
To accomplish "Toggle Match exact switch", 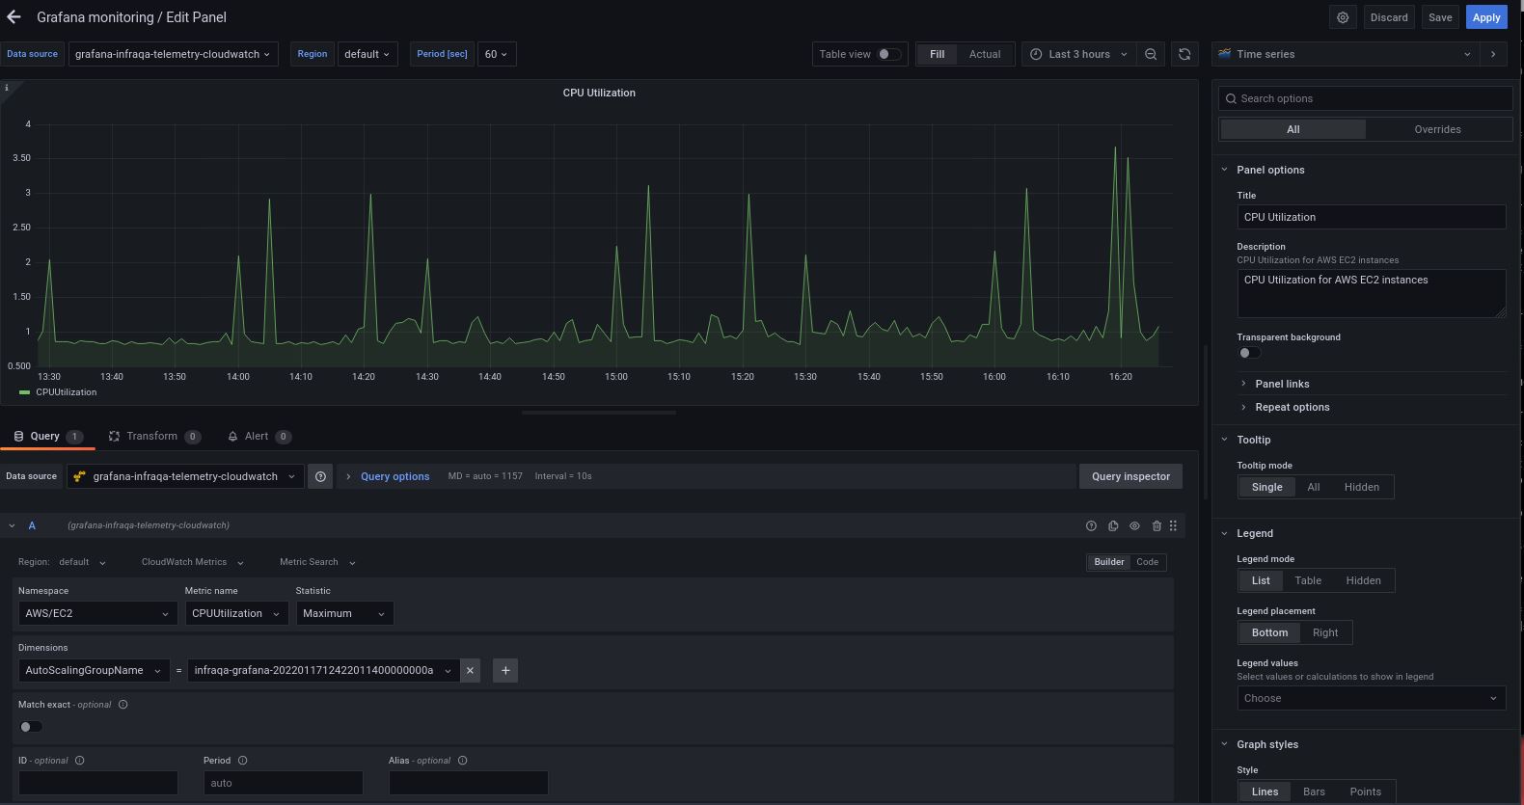I will click(x=31, y=726).
